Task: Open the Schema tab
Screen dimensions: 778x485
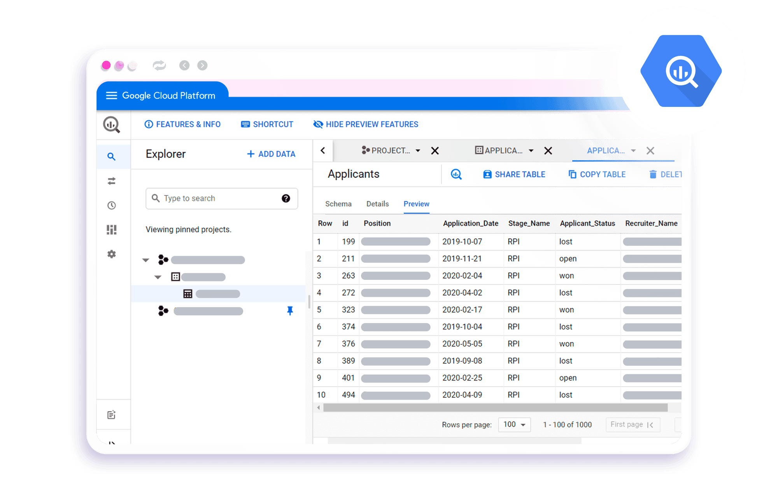Action: (x=338, y=204)
